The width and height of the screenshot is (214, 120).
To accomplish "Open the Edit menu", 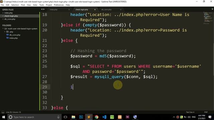I will point(7,5).
